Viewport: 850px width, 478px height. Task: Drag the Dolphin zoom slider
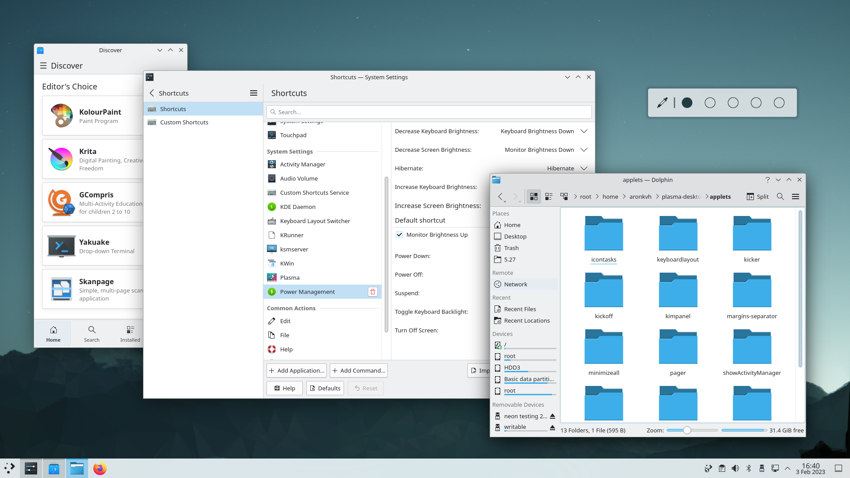687,430
